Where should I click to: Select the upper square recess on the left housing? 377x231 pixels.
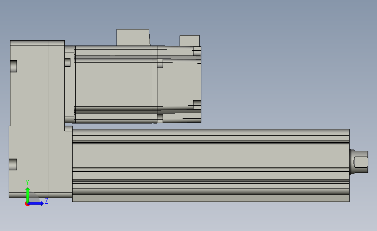[x=13, y=66]
